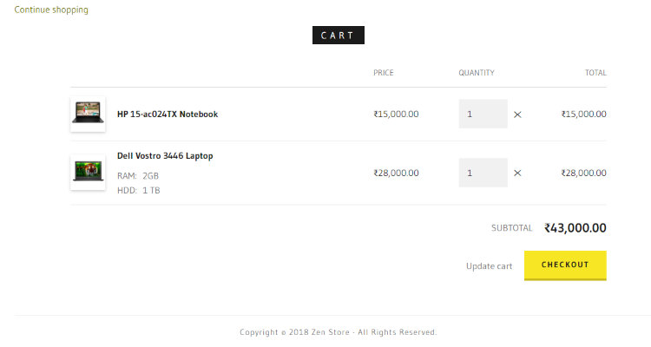The image size is (651, 347).
Task: Click the QUANTITY column header
Action: [x=477, y=73]
